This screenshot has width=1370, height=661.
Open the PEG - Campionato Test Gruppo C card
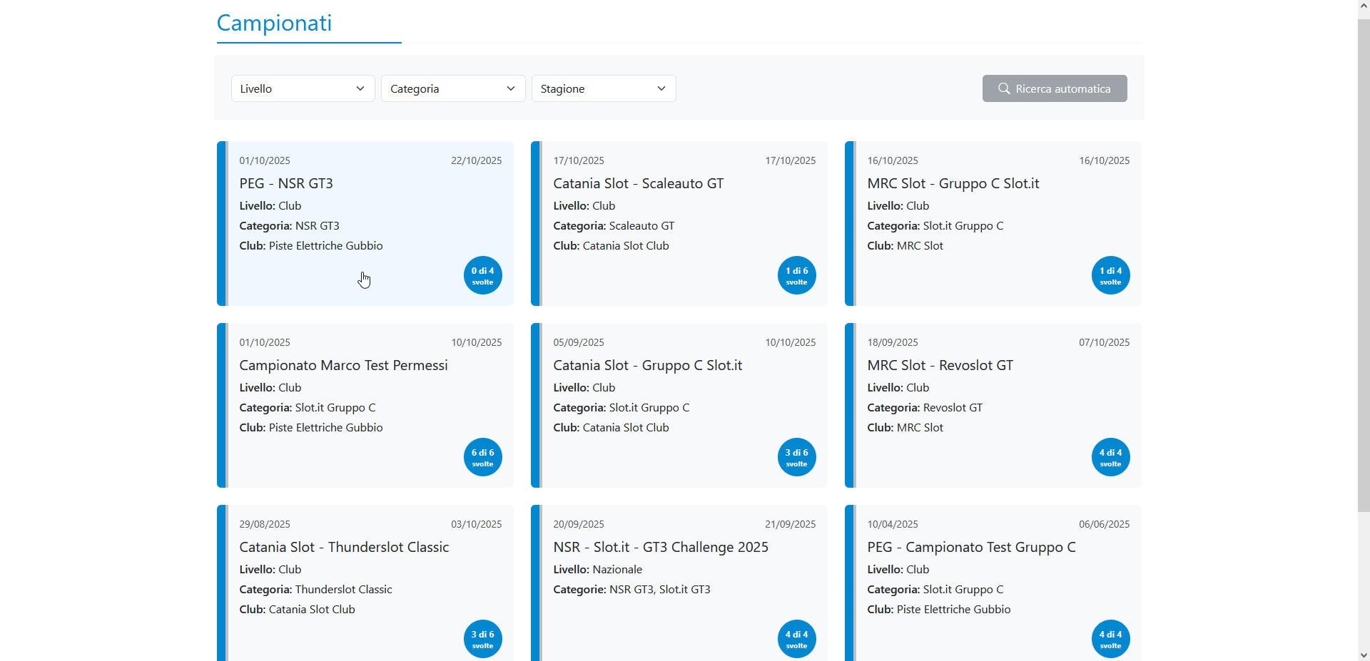coord(972,547)
